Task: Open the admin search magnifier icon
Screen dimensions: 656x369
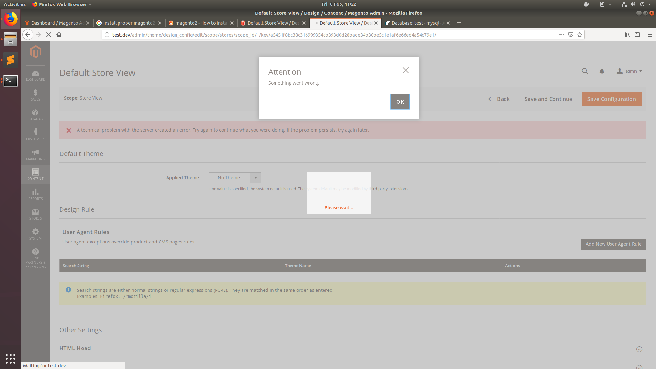Action: click(585, 71)
